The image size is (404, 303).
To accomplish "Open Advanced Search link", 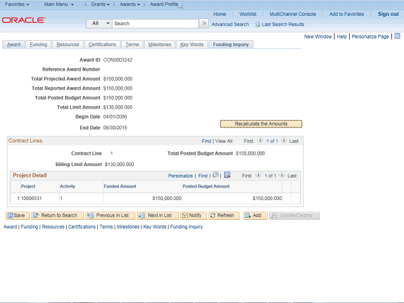I will click(230, 25).
